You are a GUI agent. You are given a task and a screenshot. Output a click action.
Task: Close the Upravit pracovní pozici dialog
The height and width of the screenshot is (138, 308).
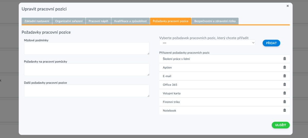pyautogui.click(x=287, y=6)
